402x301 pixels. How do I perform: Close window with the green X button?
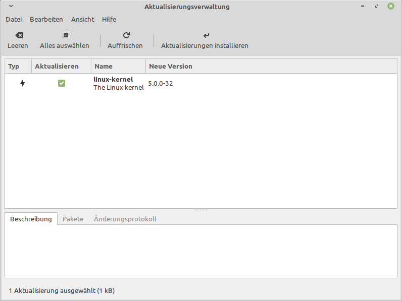tap(391, 7)
